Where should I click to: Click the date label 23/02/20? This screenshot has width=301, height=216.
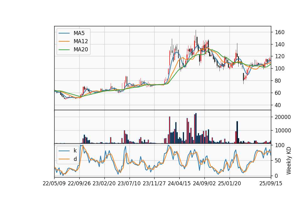[x=104, y=183]
